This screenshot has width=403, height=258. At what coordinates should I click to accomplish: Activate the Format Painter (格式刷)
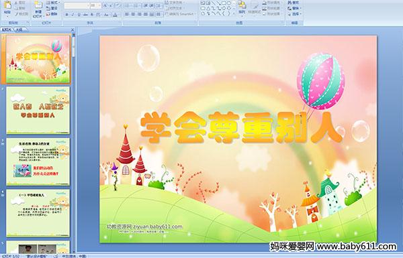(21, 14)
